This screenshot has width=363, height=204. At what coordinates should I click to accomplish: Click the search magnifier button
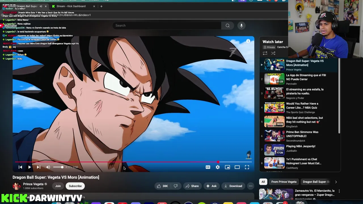(x=227, y=25)
